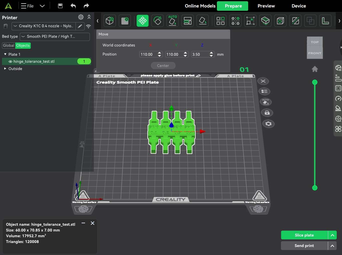
Task: Click the four-circle clover icon in right sidebar
Action: [338, 129]
